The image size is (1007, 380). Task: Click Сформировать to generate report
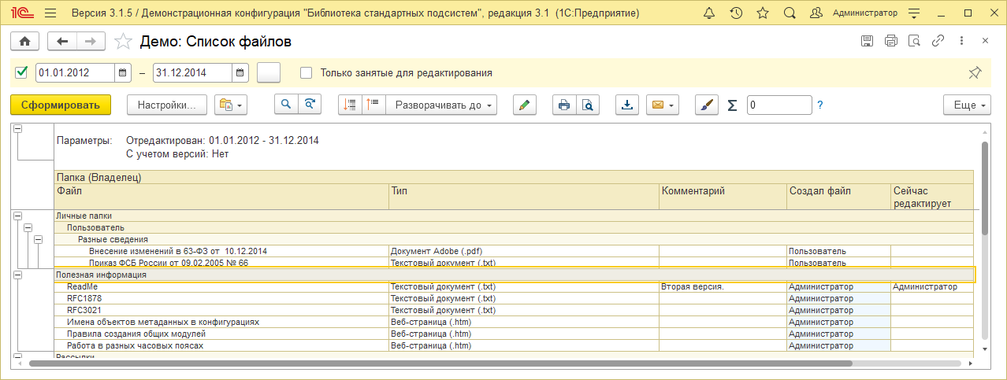tap(61, 105)
